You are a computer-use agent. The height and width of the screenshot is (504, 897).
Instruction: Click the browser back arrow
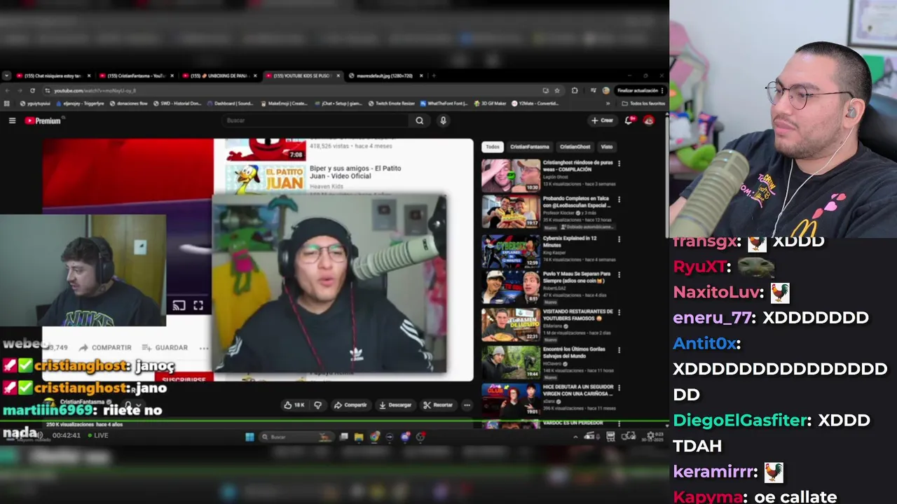(x=7, y=90)
